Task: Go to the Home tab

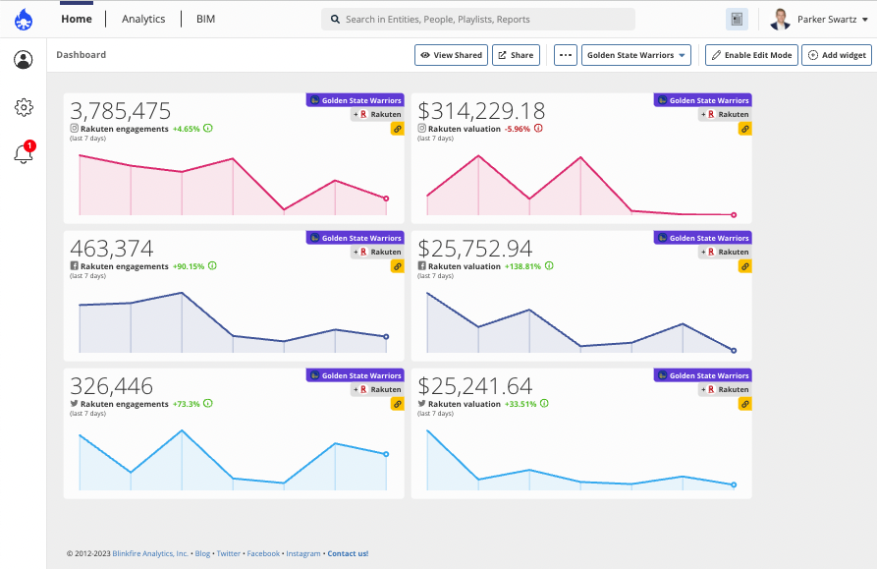Action: pyautogui.click(x=77, y=19)
